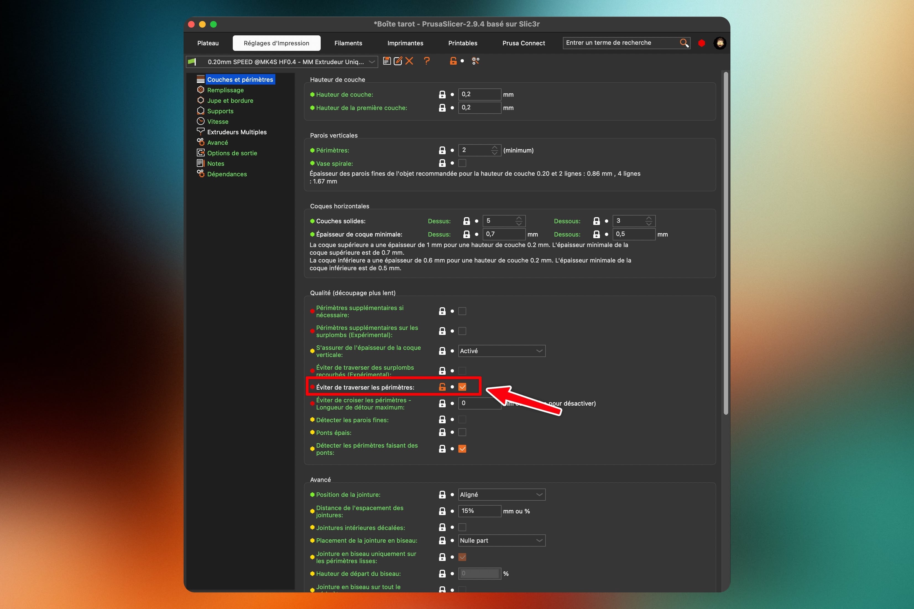Click the orange question mark help icon
The image size is (914, 609).
pos(427,61)
